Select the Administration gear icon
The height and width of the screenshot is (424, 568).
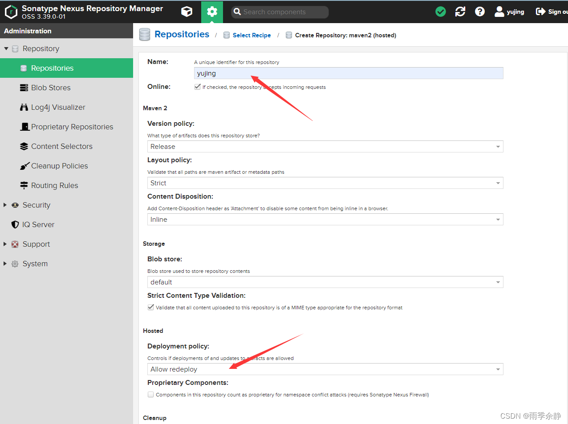click(x=212, y=12)
